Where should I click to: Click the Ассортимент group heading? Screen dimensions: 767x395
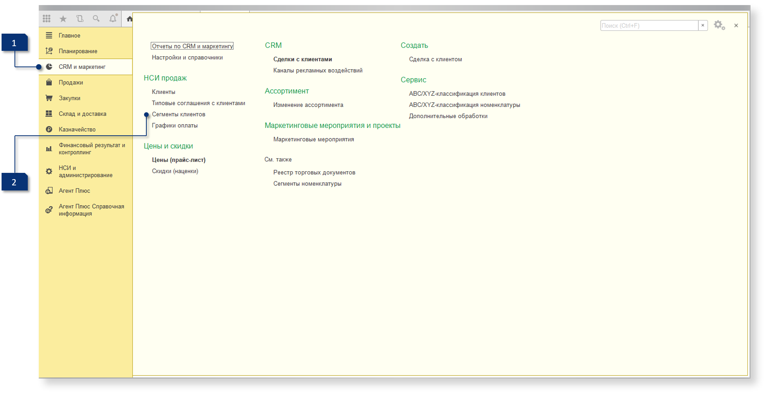point(287,91)
